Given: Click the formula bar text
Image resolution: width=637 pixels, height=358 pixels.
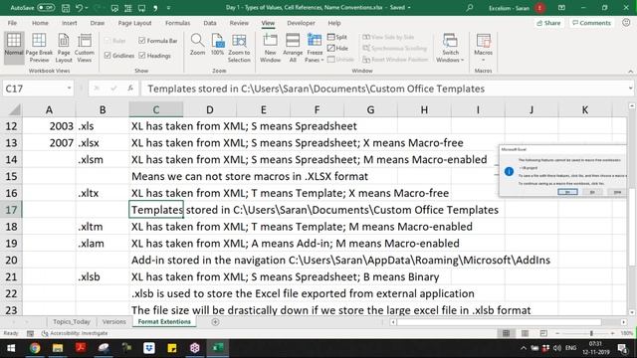Looking at the screenshot, I should (x=317, y=89).
